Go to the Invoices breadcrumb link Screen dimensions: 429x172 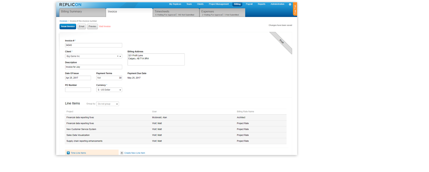(x=63, y=21)
